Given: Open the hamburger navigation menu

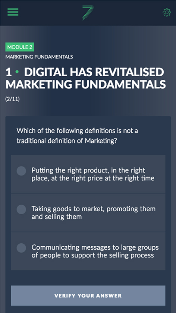Looking at the screenshot, I should pyautogui.click(x=13, y=12).
